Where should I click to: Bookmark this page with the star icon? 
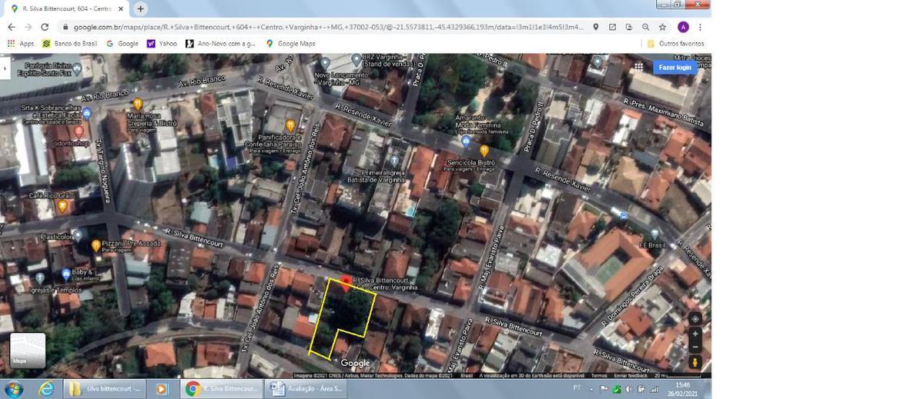click(662, 27)
